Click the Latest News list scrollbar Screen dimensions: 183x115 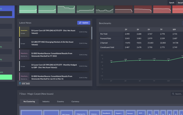(x=92, y=33)
